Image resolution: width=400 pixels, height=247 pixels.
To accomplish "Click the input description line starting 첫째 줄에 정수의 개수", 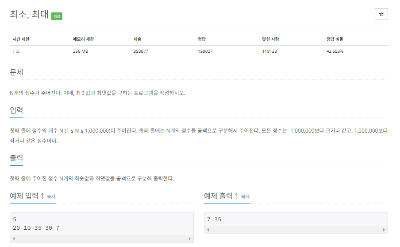I will [199, 131].
